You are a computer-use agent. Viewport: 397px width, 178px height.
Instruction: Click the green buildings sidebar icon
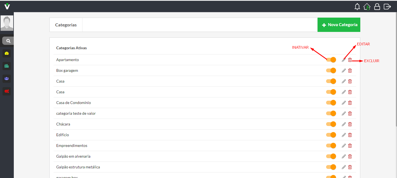7,66
